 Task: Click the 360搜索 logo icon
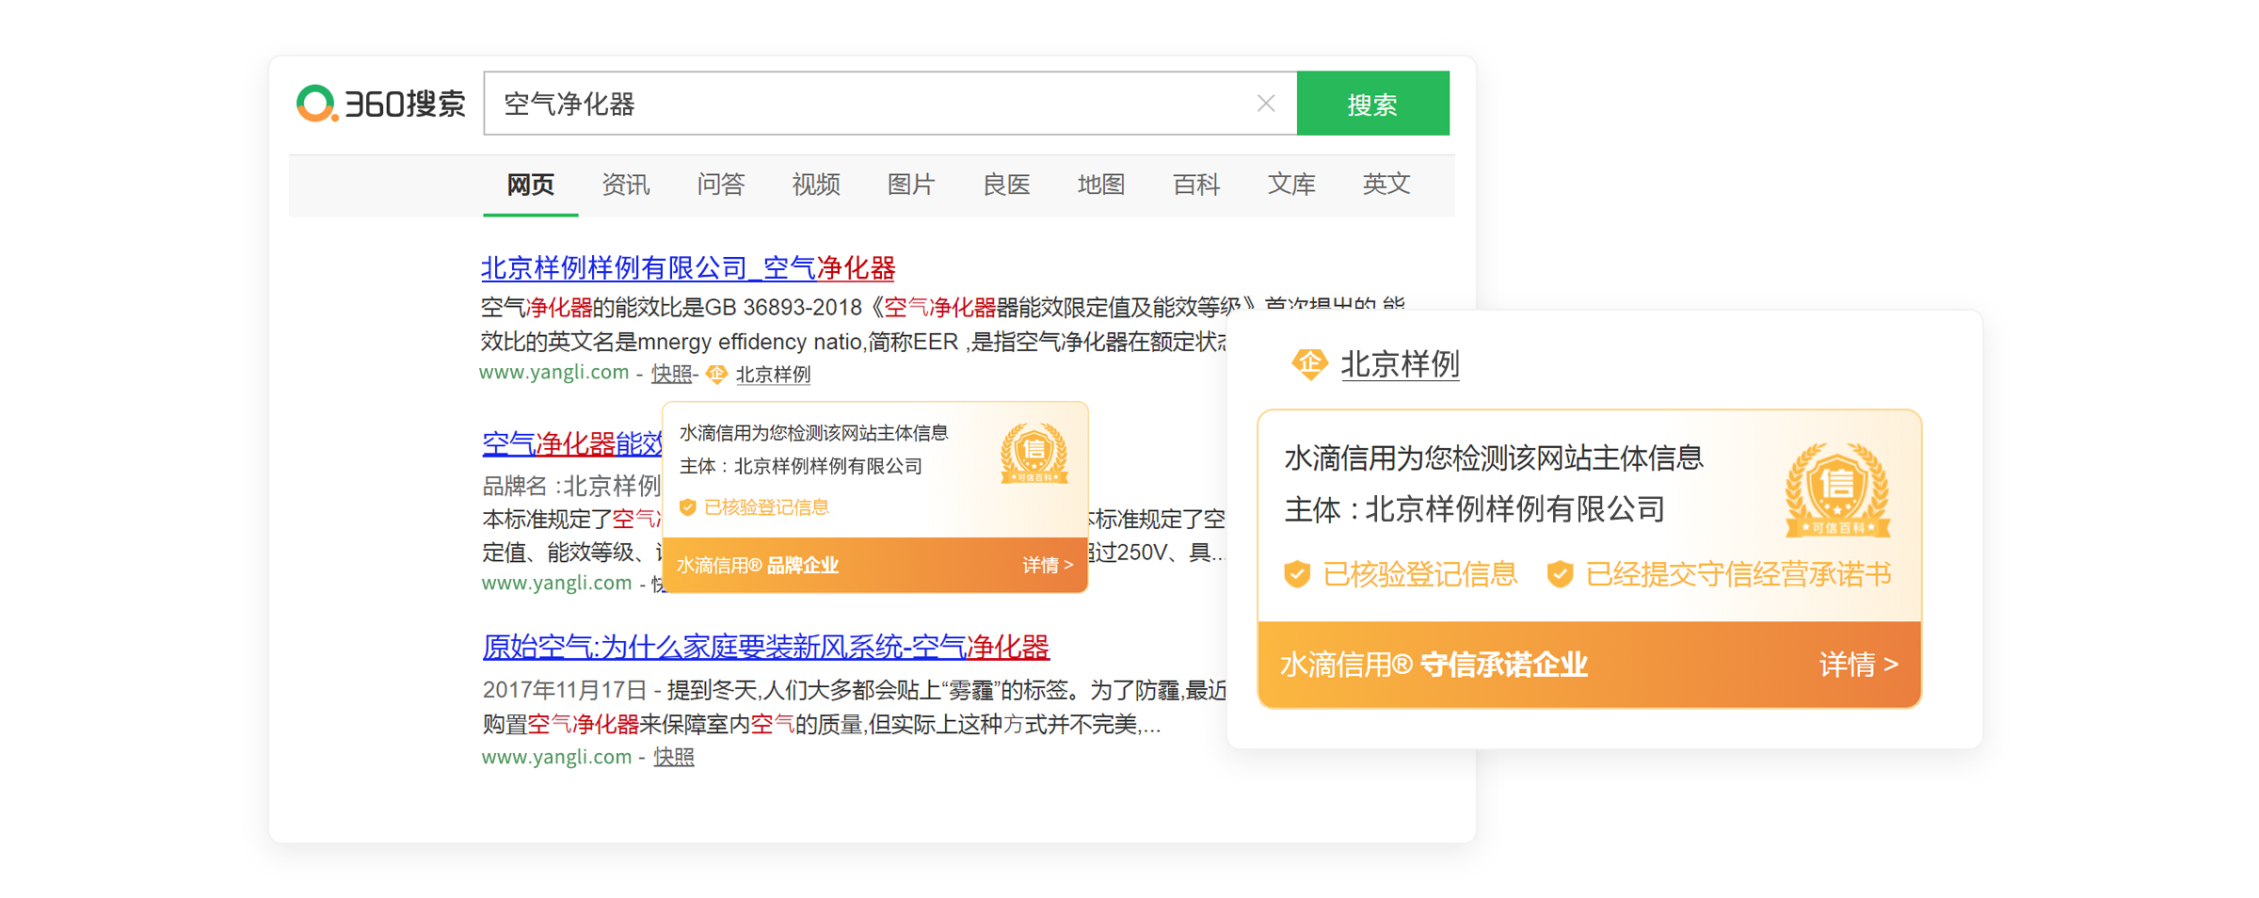point(316,104)
